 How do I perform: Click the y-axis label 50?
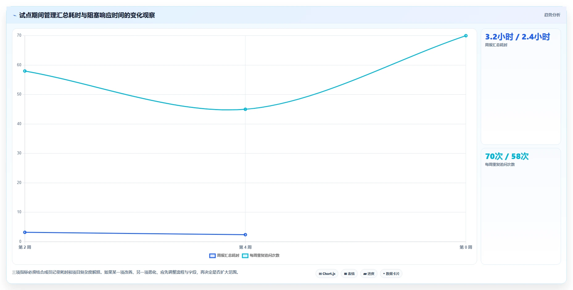click(19, 94)
